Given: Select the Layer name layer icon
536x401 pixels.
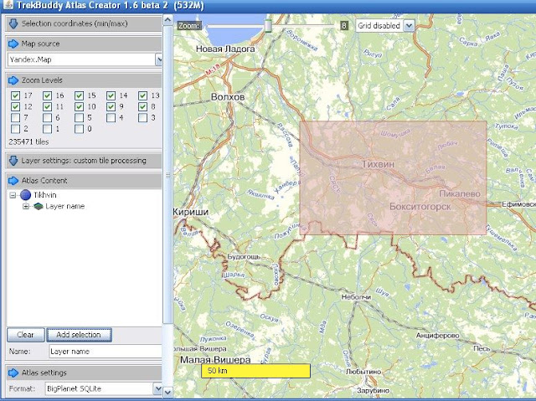Looking at the screenshot, I should [39, 205].
